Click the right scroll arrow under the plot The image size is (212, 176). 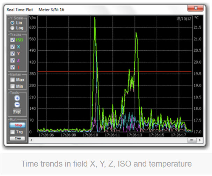(x=200, y=140)
